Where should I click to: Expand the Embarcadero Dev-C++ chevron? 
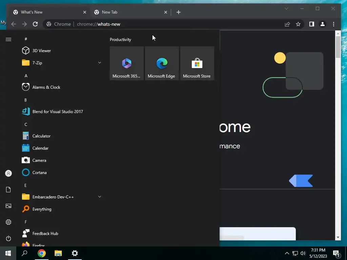pyautogui.click(x=100, y=197)
